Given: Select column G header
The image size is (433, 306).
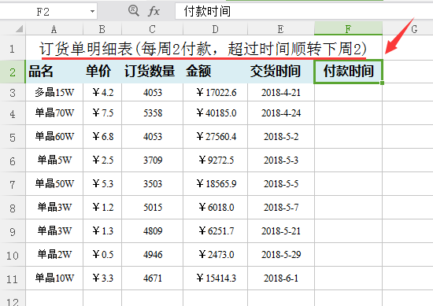Looking at the screenshot, I should pos(408,29).
